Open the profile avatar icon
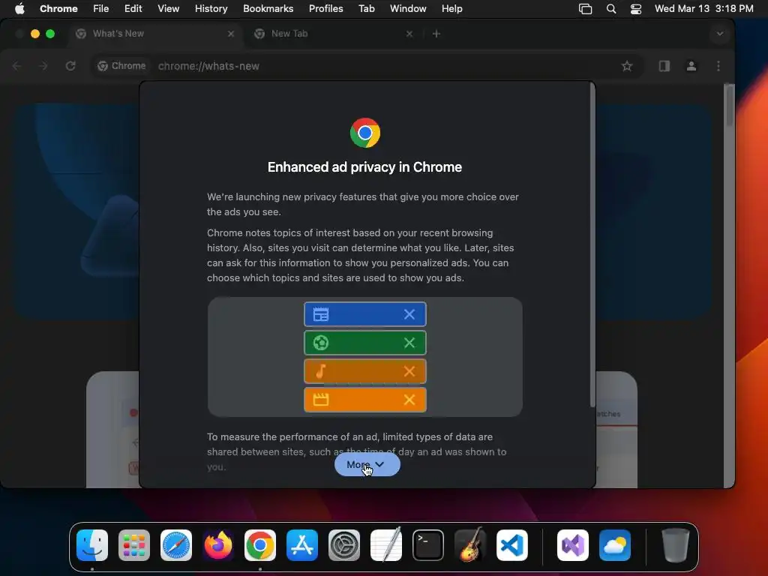768x576 pixels. pos(691,66)
